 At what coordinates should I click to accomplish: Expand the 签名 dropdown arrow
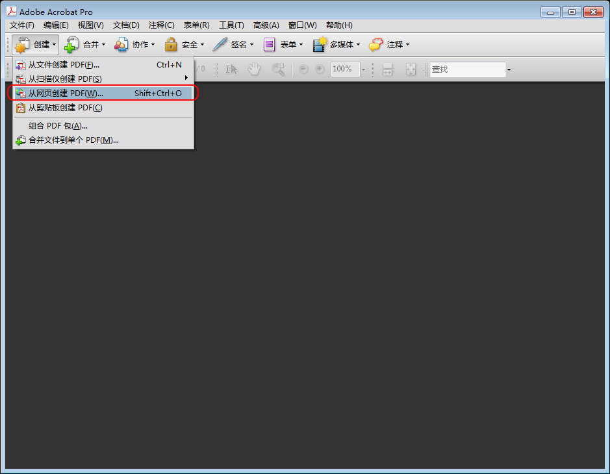251,45
